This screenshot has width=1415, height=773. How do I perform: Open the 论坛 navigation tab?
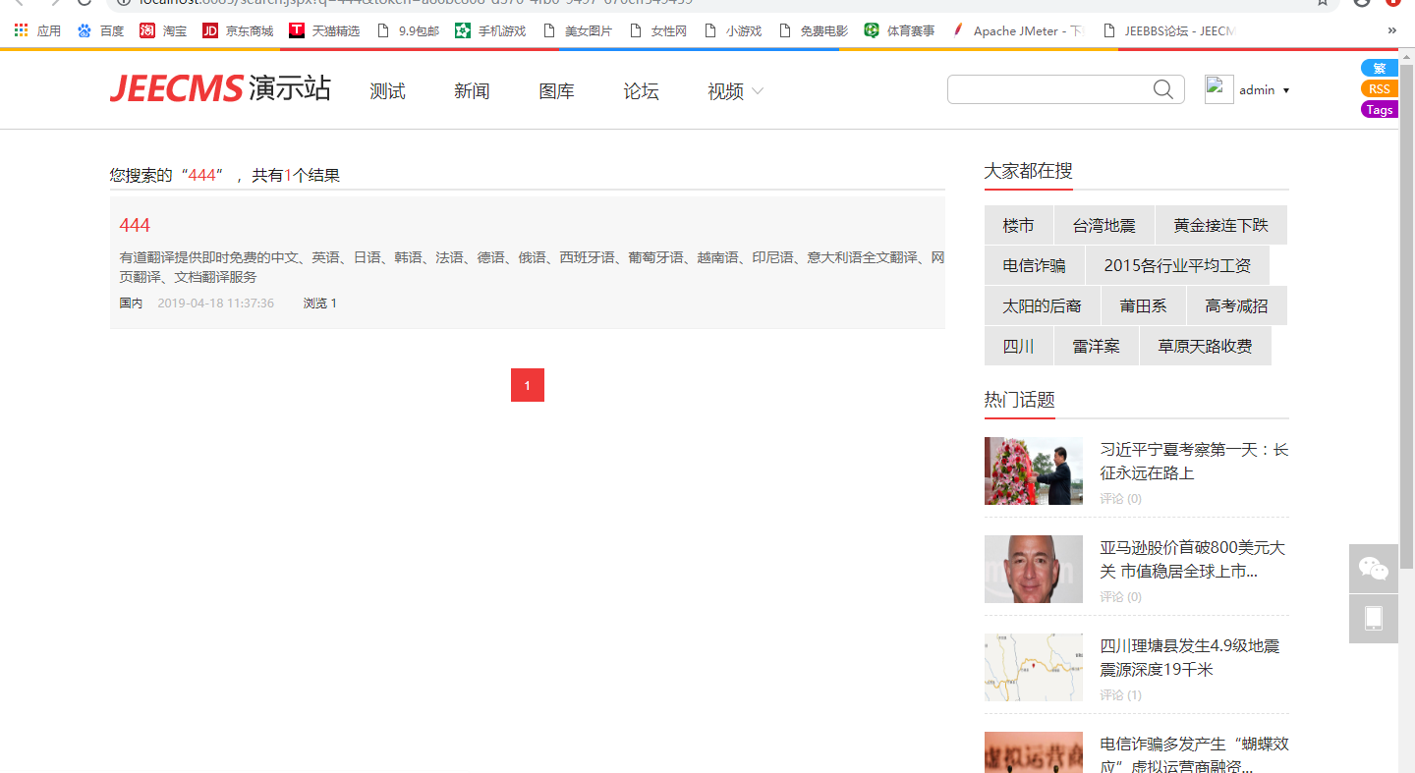coord(641,91)
